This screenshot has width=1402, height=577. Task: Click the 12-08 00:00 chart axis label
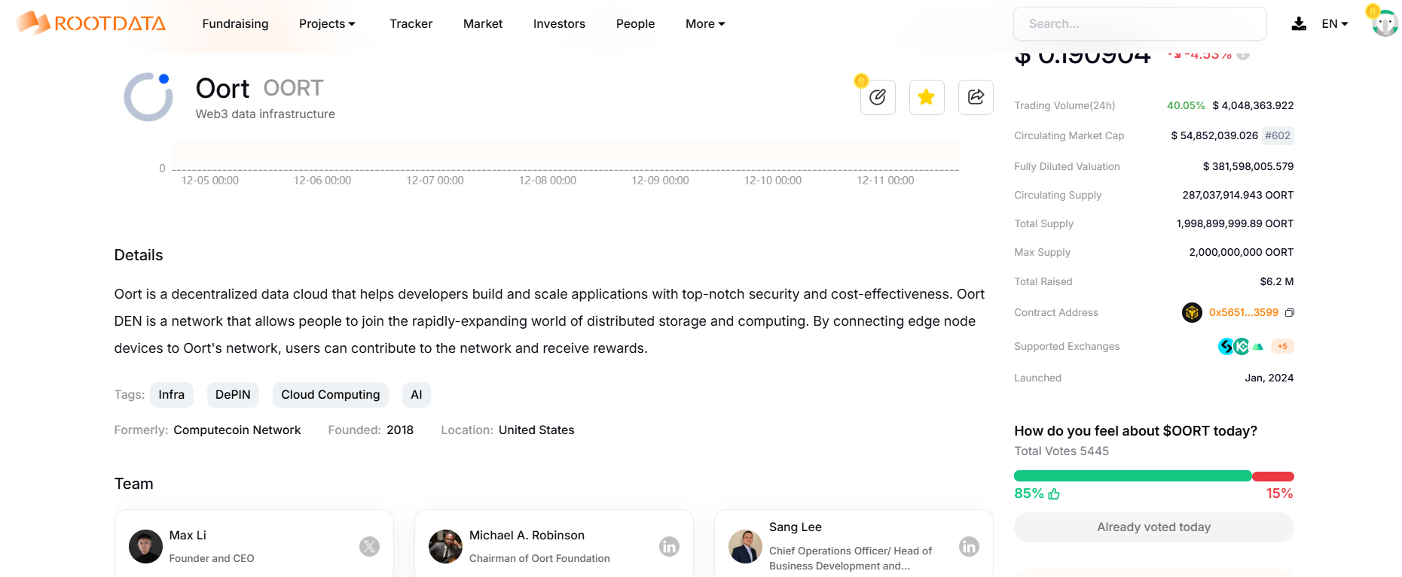point(548,181)
